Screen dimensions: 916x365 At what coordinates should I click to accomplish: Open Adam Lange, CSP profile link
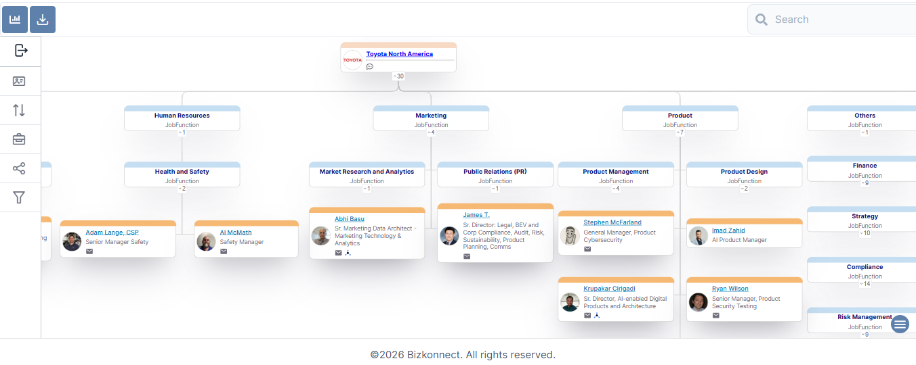tap(112, 233)
